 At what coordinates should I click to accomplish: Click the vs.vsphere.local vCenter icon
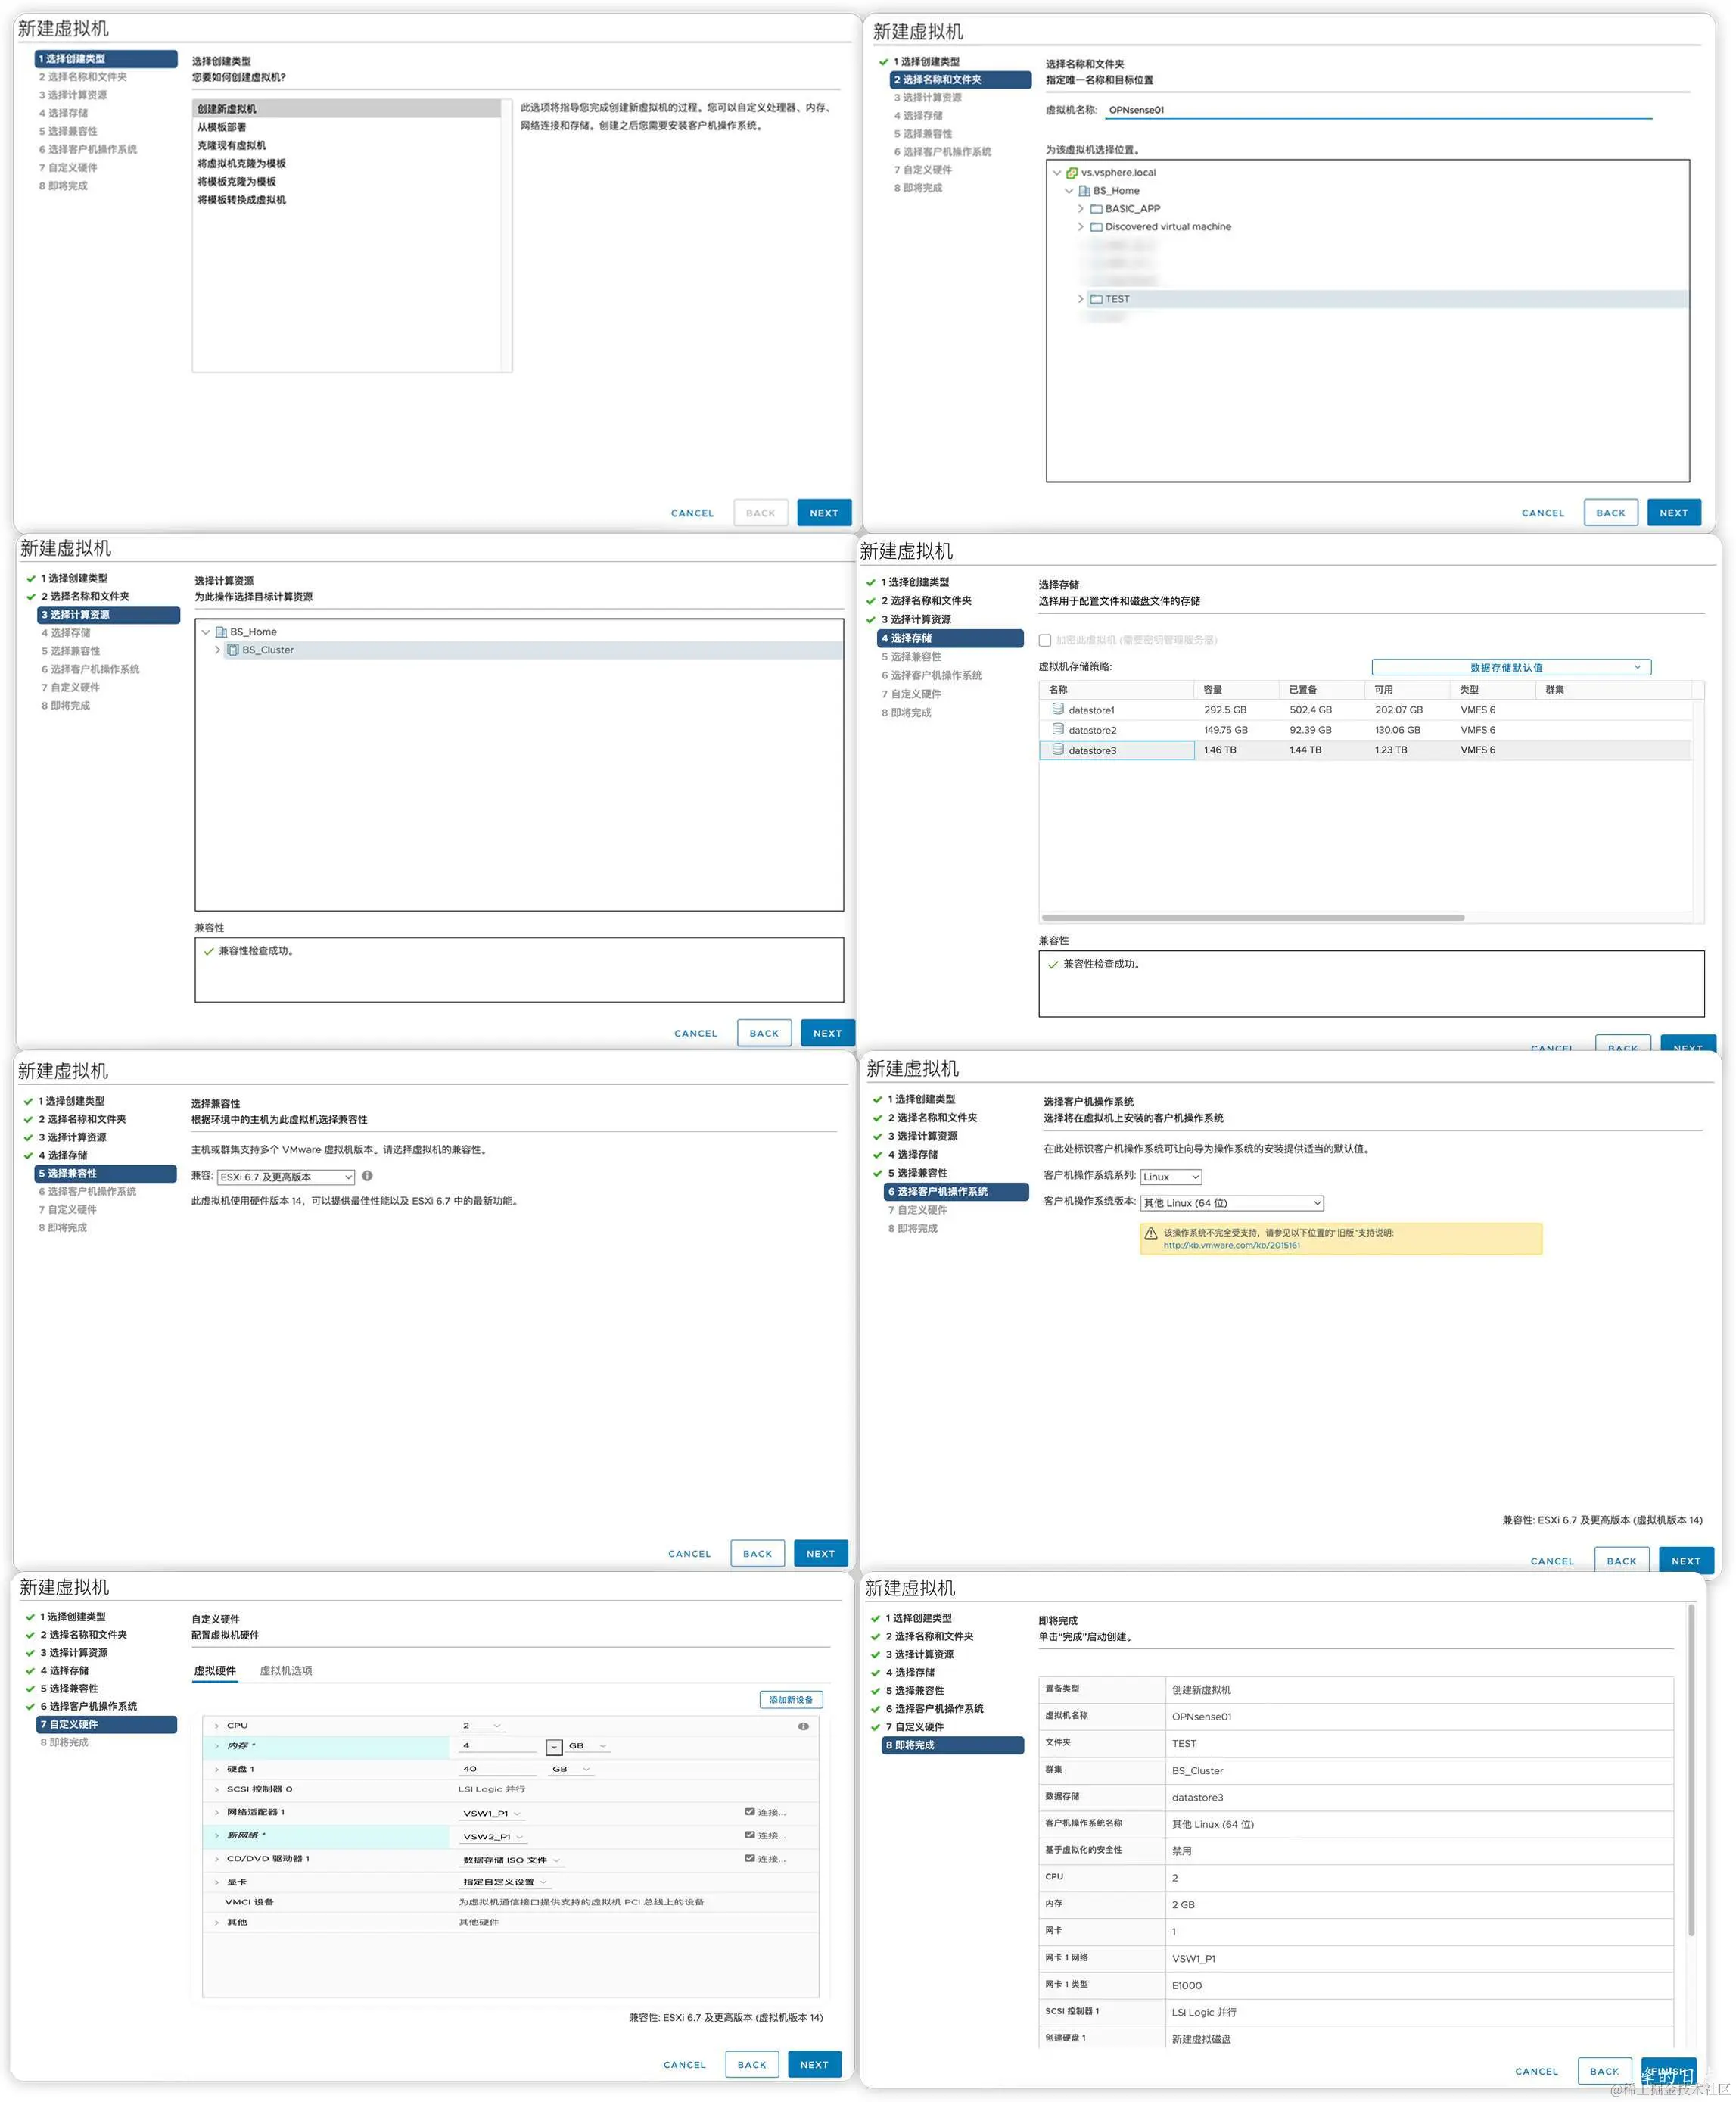tap(1071, 173)
